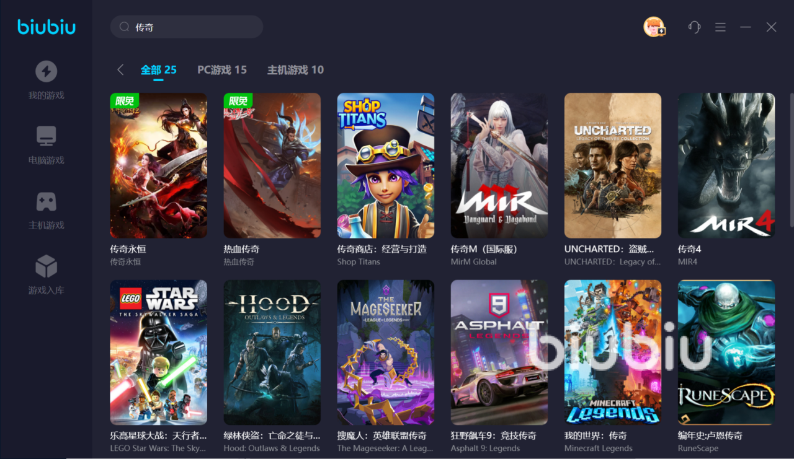Click the search field containing 传奇

pyautogui.click(x=187, y=27)
